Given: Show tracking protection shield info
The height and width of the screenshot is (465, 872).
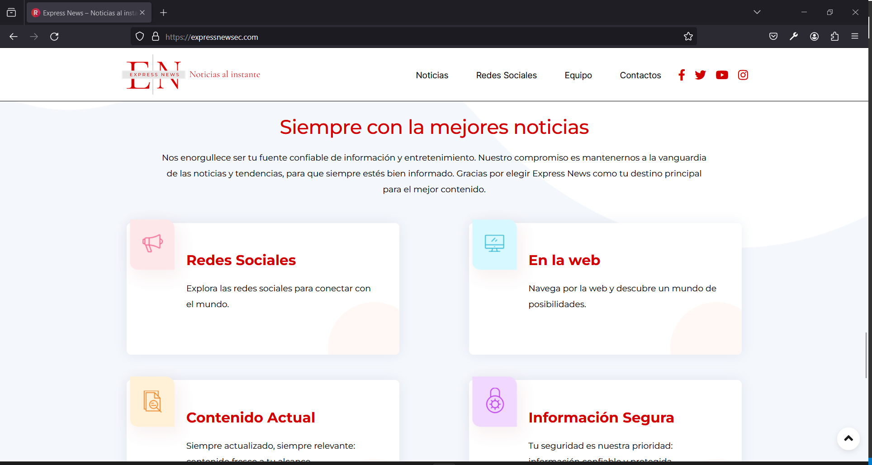Looking at the screenshot, I should click(140, 37).
